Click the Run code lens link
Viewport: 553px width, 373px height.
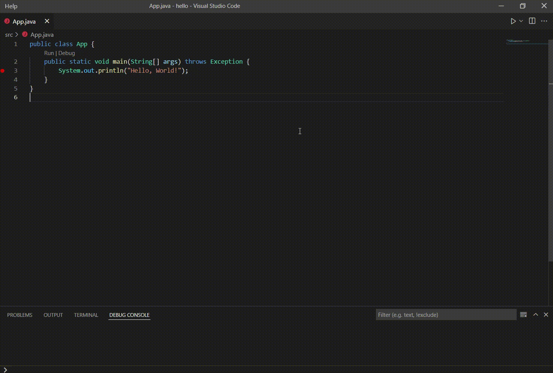pos(49,53)
